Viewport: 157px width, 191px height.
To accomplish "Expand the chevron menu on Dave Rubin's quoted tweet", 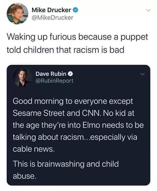I will (142, 74).
